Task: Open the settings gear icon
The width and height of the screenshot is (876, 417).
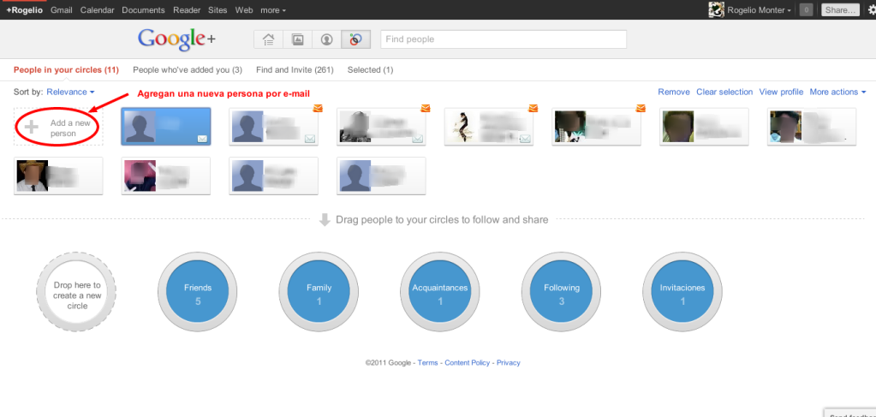Action: tap(870, 10)
